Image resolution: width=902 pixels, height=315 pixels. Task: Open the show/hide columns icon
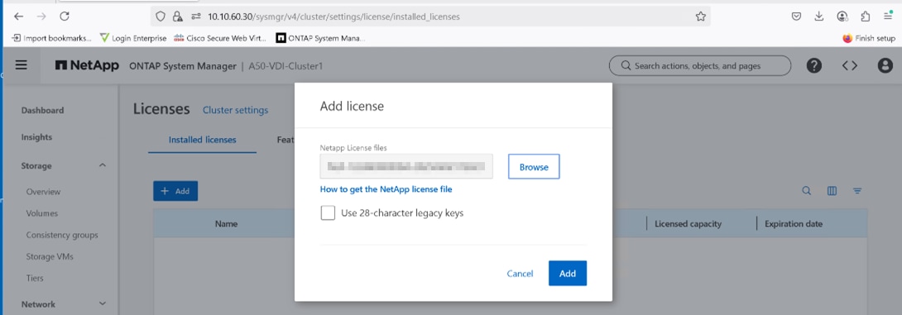pyautogui.click(x=832, y=191)
